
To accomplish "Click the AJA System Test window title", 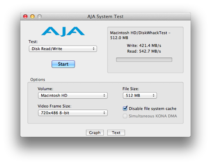I will click(x=105, y=16).
